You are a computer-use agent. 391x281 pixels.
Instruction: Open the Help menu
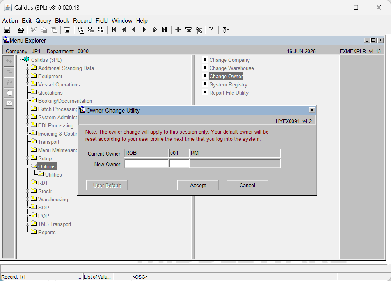pyautogui.click(x=142, y=21)
